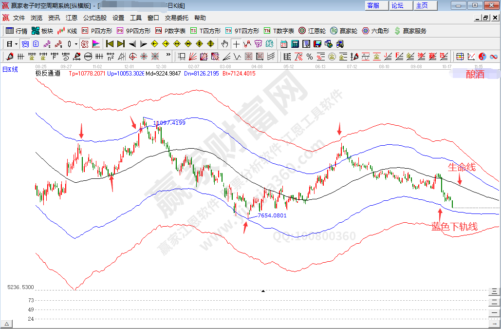This screenshot has width=501, height=329.
Task: Toggle the percent line drawing tool
Action: pos(309,56)
